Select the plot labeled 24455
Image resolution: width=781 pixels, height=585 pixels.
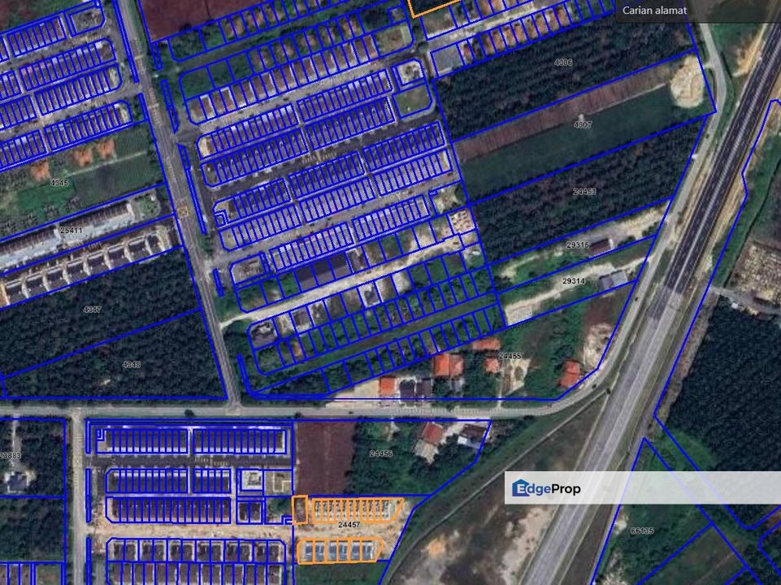[509, 355]
